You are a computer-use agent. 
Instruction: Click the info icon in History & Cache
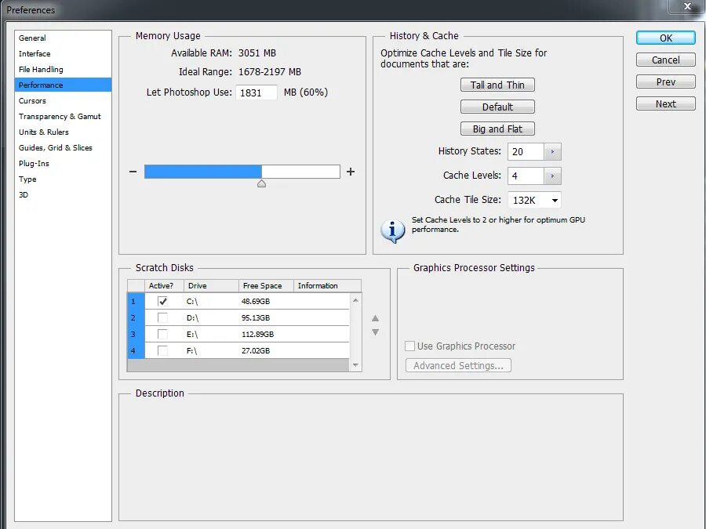(x=393, y=231)
